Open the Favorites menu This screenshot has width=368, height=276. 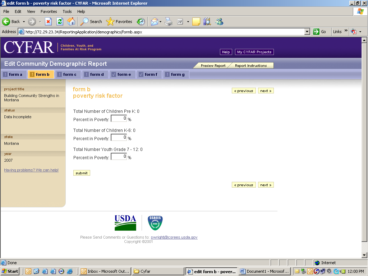pos(49,11)
